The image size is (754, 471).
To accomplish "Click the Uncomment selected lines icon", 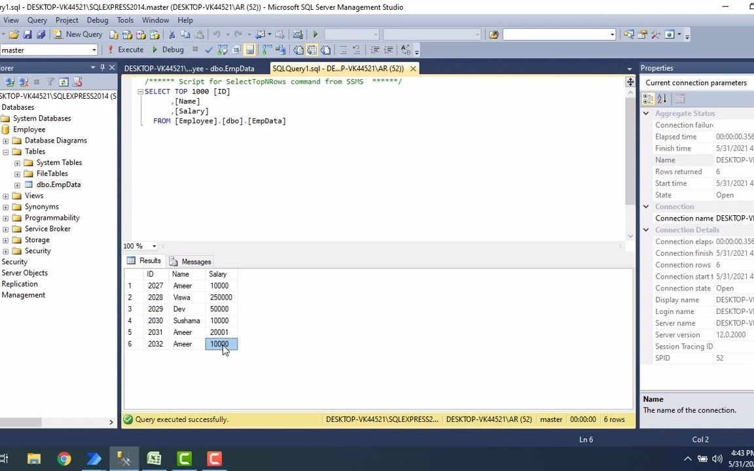I will click(357, 50).
